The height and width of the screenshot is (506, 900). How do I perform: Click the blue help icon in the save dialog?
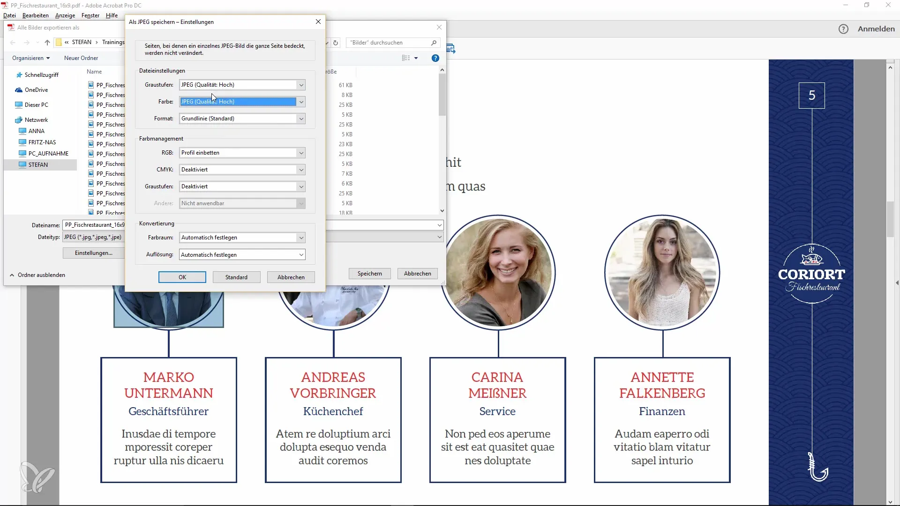click(435, 58)
